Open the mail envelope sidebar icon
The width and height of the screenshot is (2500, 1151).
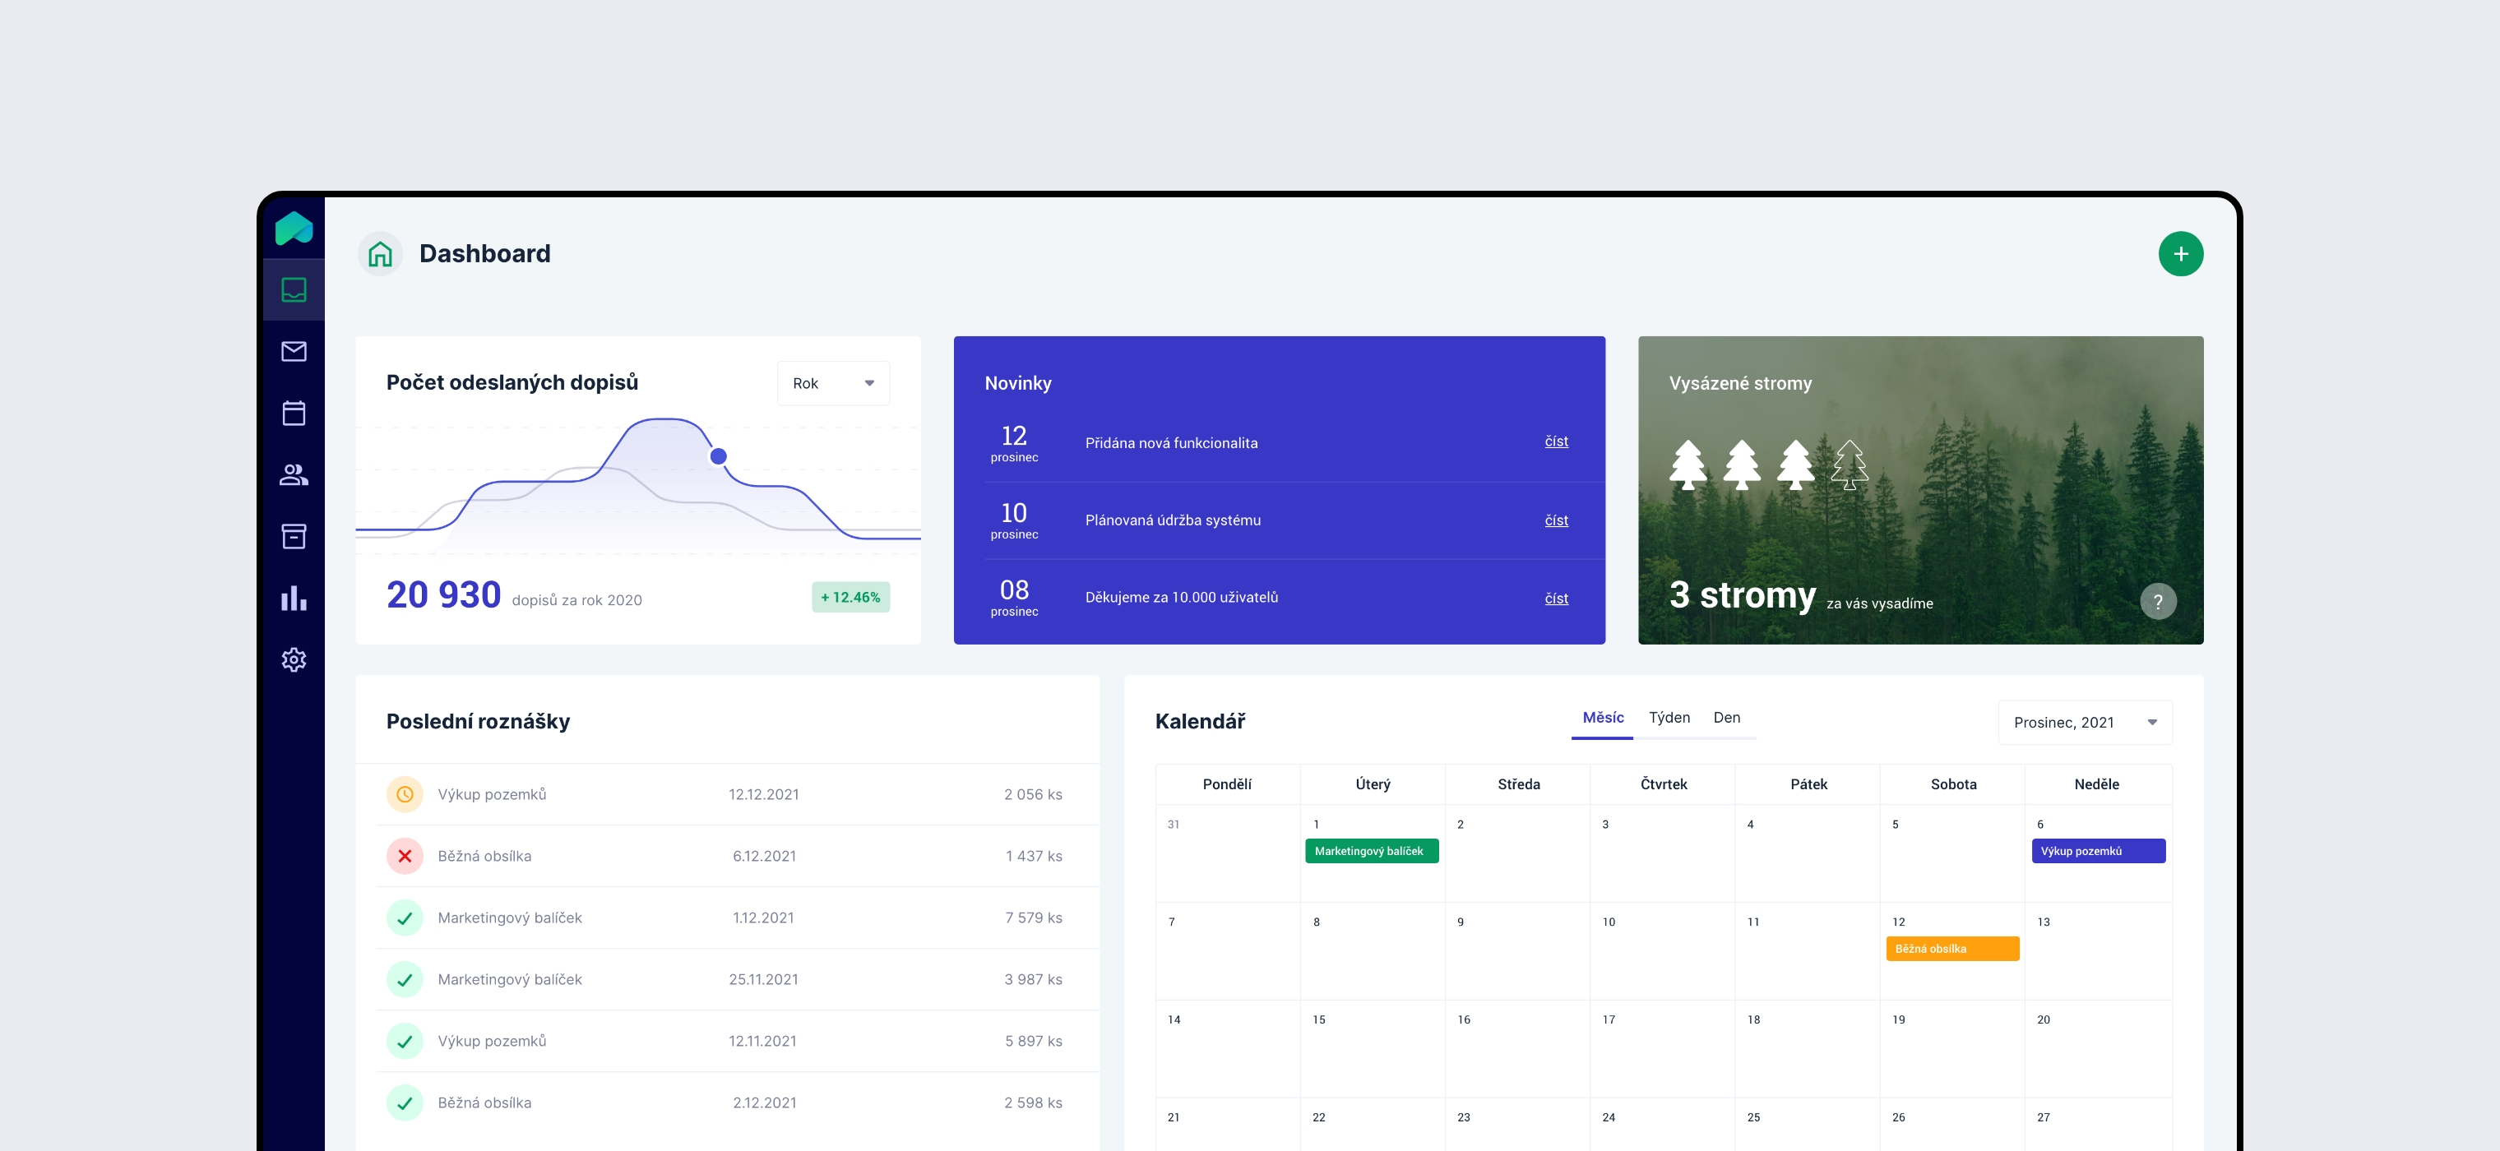(293, 351)
